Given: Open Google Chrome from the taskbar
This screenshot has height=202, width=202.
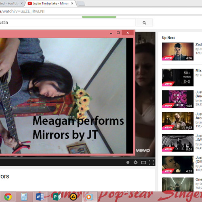Looking at the screenshot, I should tap(8, 197).
